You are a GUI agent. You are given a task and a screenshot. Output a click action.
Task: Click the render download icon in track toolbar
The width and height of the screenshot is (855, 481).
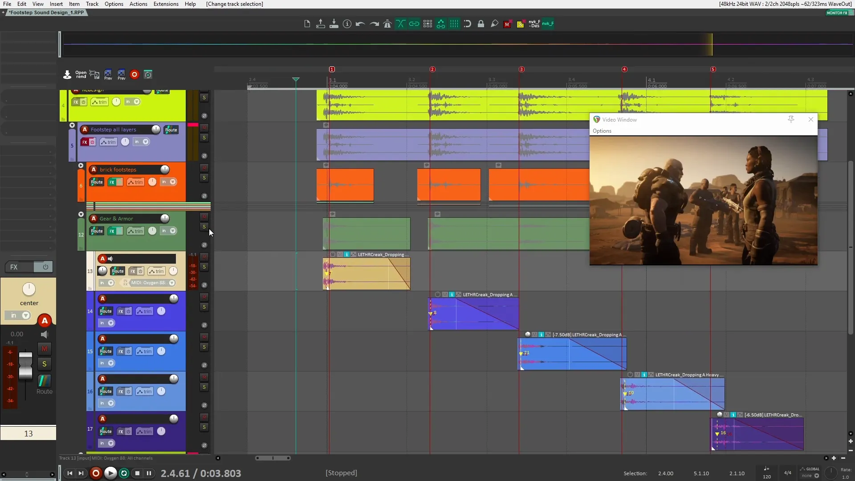click(x=67, y=74)
